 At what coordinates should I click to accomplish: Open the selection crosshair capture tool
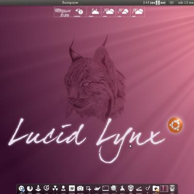coord(89,189)
